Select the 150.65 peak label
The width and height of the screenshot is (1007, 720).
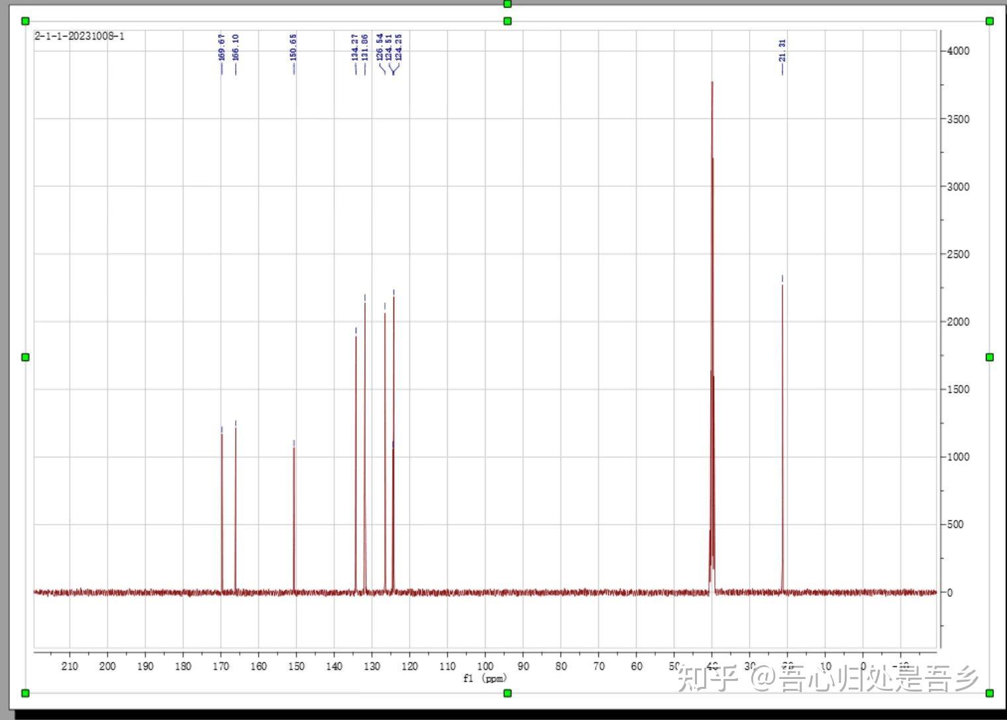tap(293, 47)
